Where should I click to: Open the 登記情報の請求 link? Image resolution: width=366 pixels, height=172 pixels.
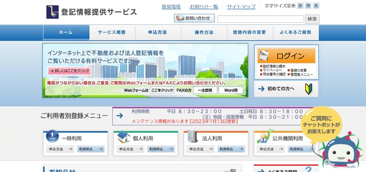(x=273, y=66)
